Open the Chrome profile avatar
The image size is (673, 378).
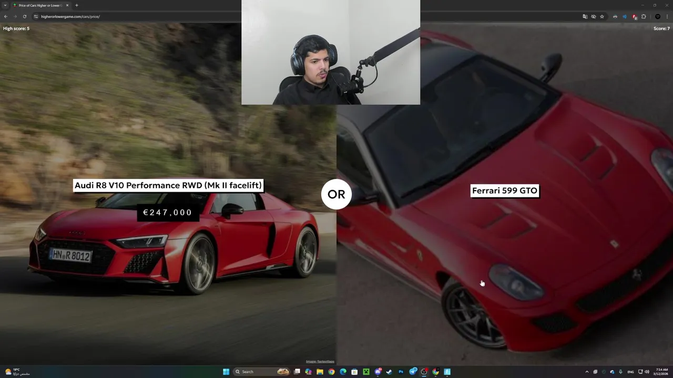[x=658, y=16]
